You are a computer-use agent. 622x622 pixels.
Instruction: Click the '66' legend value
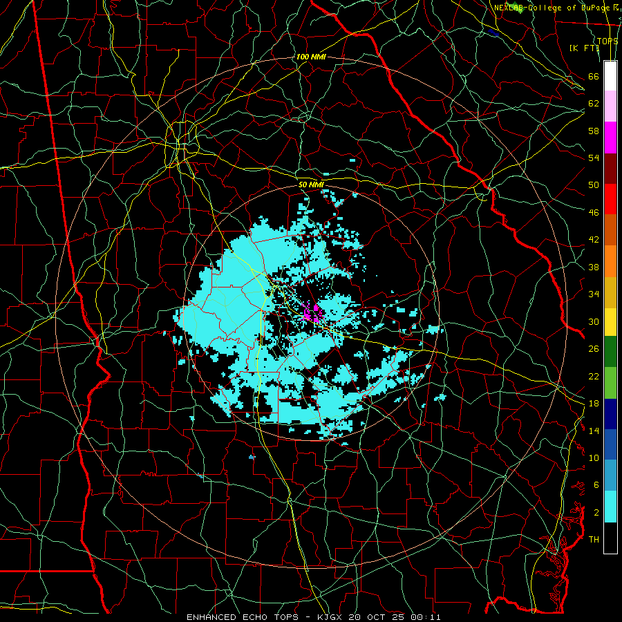pos(594,76)
